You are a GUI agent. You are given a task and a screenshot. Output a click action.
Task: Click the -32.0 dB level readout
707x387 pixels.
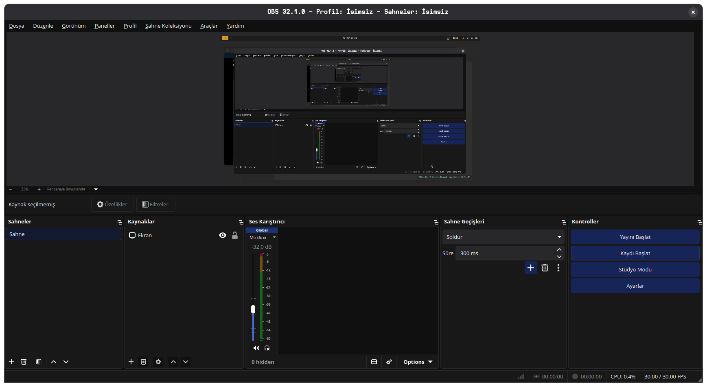261,247
